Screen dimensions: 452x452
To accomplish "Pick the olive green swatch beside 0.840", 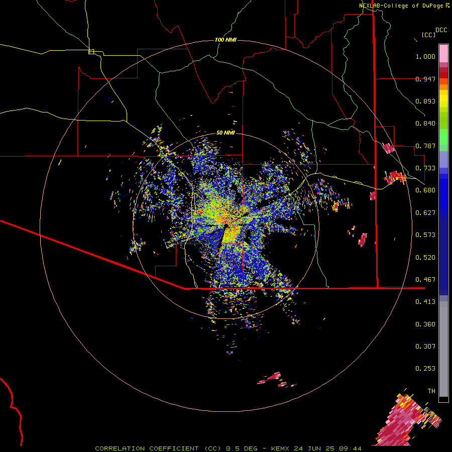I will point(443,121).
